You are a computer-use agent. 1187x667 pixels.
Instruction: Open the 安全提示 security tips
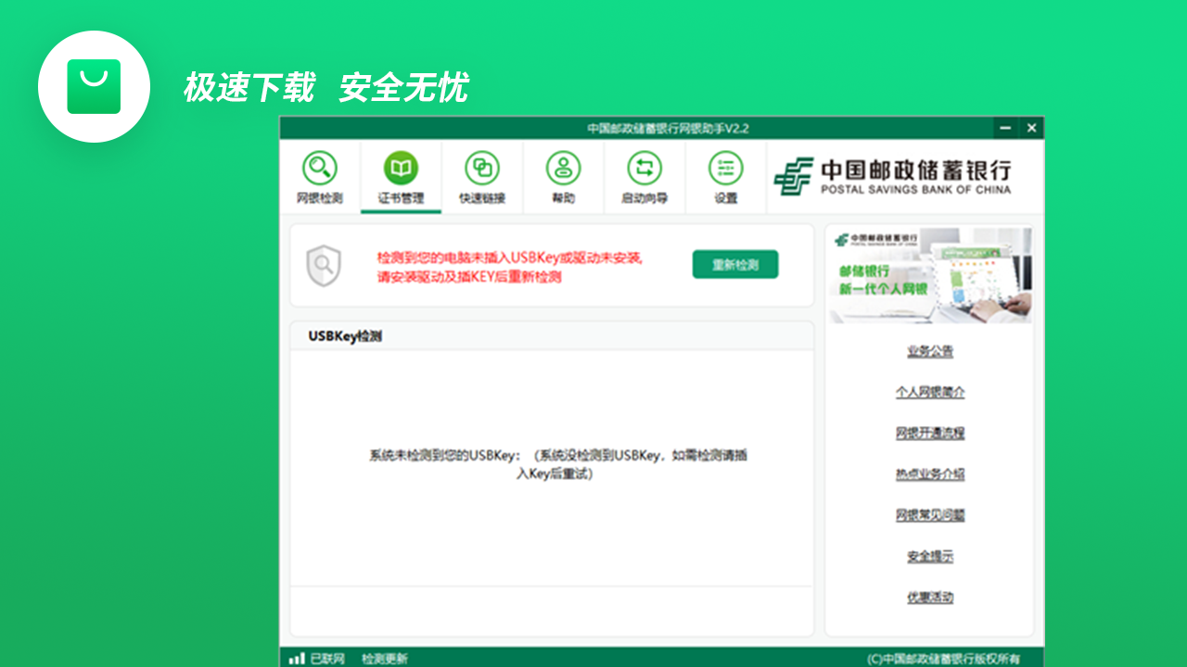pos(932,555)
